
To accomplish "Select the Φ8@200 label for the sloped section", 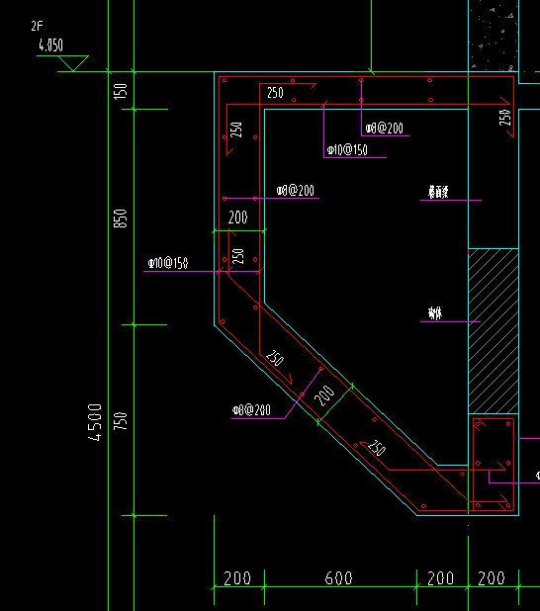I will (x=251, y=410).
